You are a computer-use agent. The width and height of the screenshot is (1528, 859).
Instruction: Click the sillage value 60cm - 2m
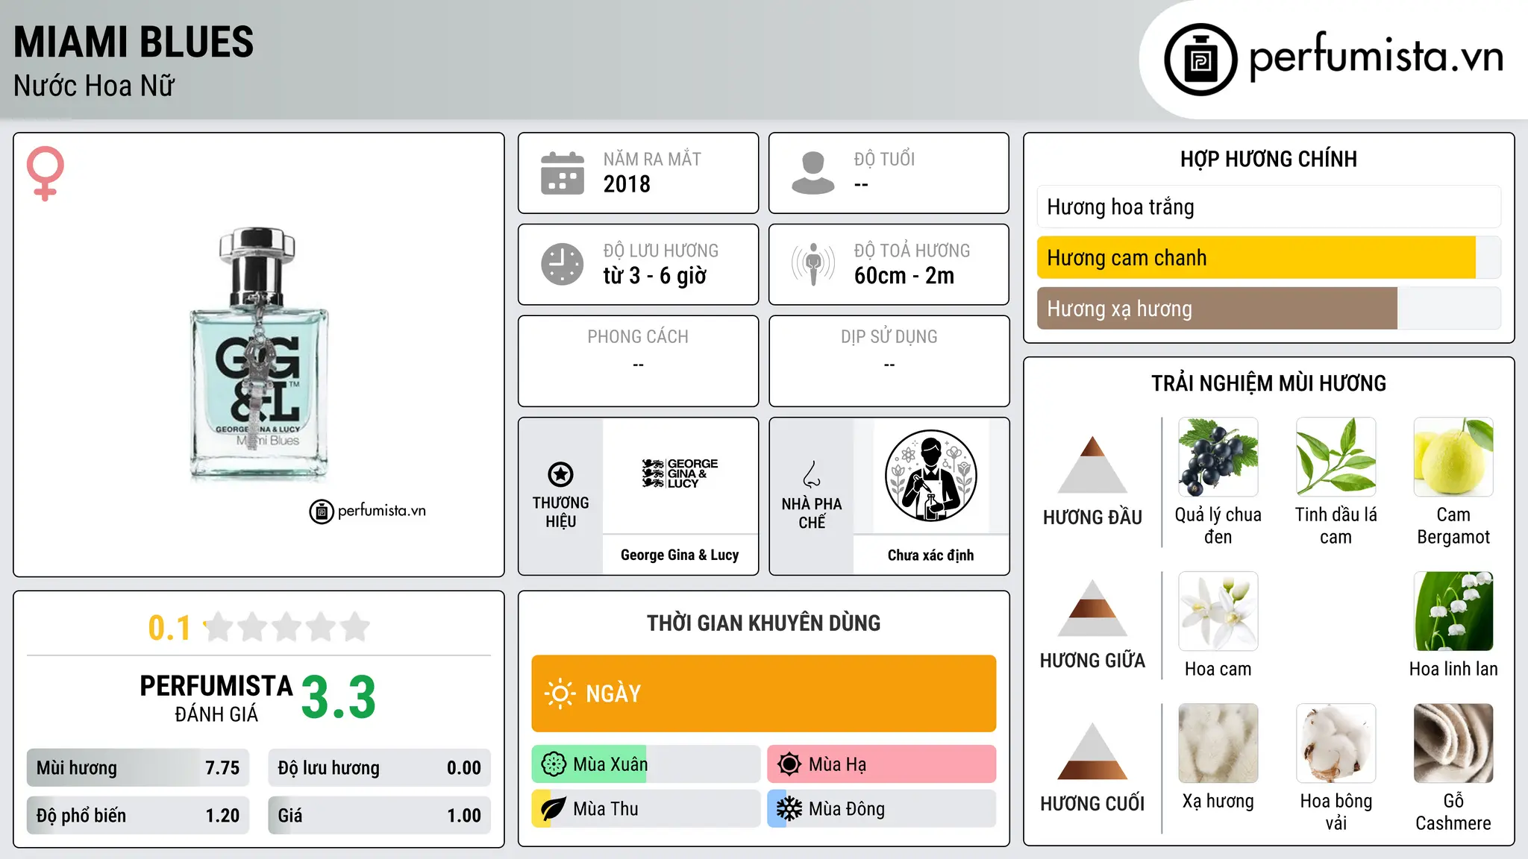[x=904, y=276]
